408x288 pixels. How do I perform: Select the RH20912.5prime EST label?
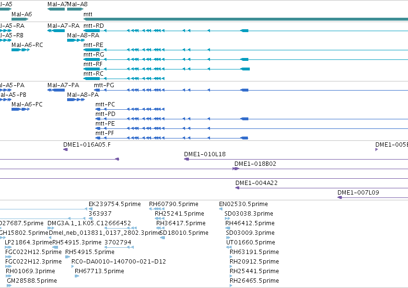[x=254, y=262]
